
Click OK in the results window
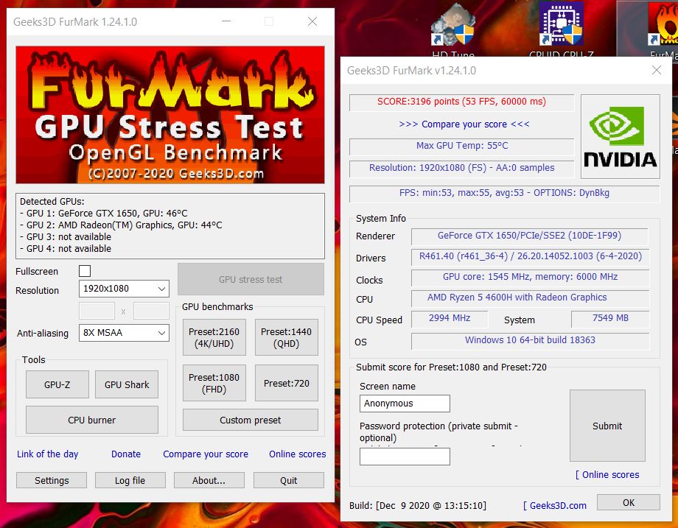click(629, 502)
